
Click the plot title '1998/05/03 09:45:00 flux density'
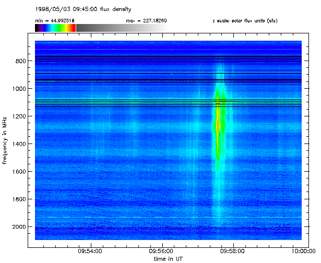(83, 9)
